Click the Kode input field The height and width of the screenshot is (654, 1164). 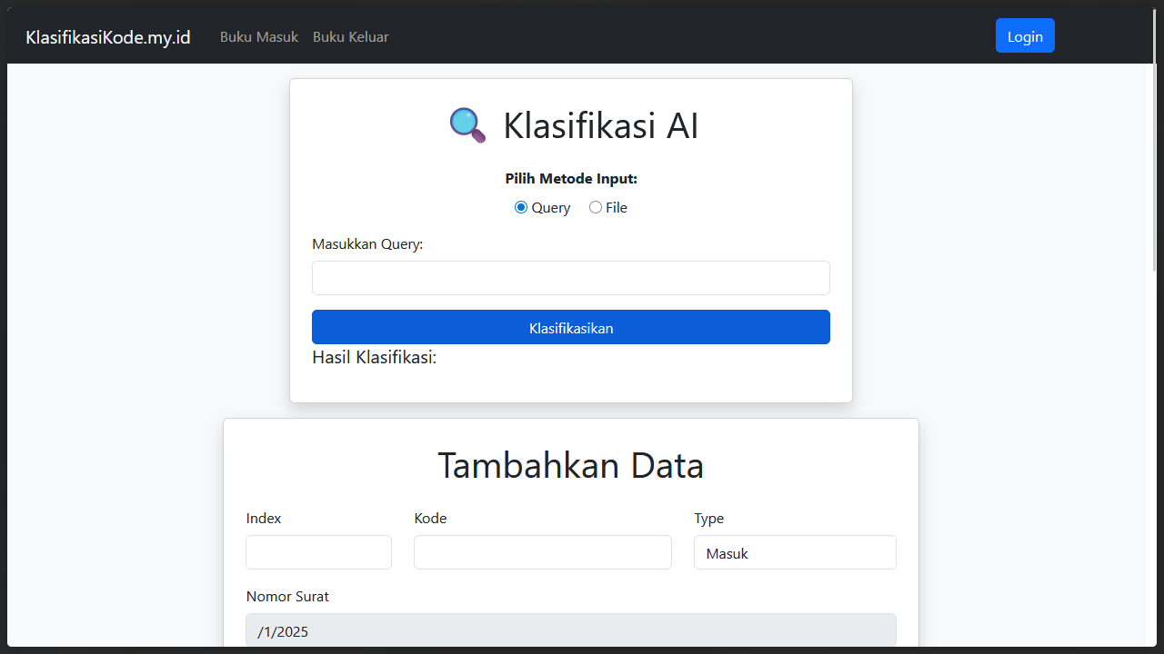click(x=542, y=552)
